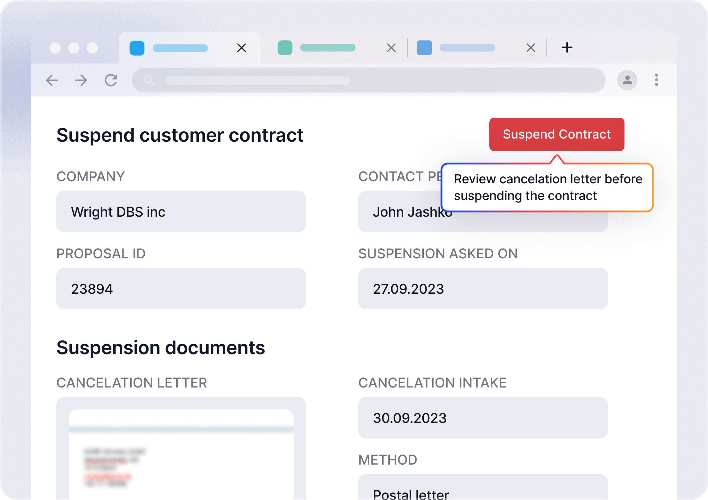Click the search magnifier in address bar

[150, 81]
